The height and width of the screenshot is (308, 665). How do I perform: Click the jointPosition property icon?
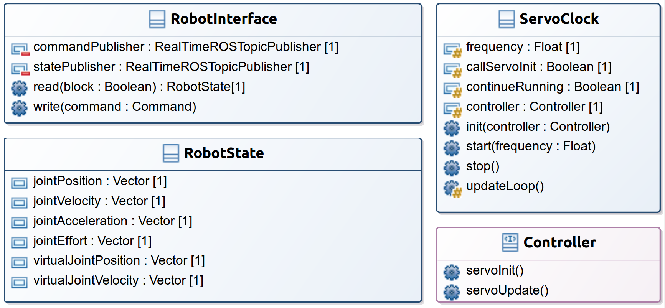click(19, 183)
